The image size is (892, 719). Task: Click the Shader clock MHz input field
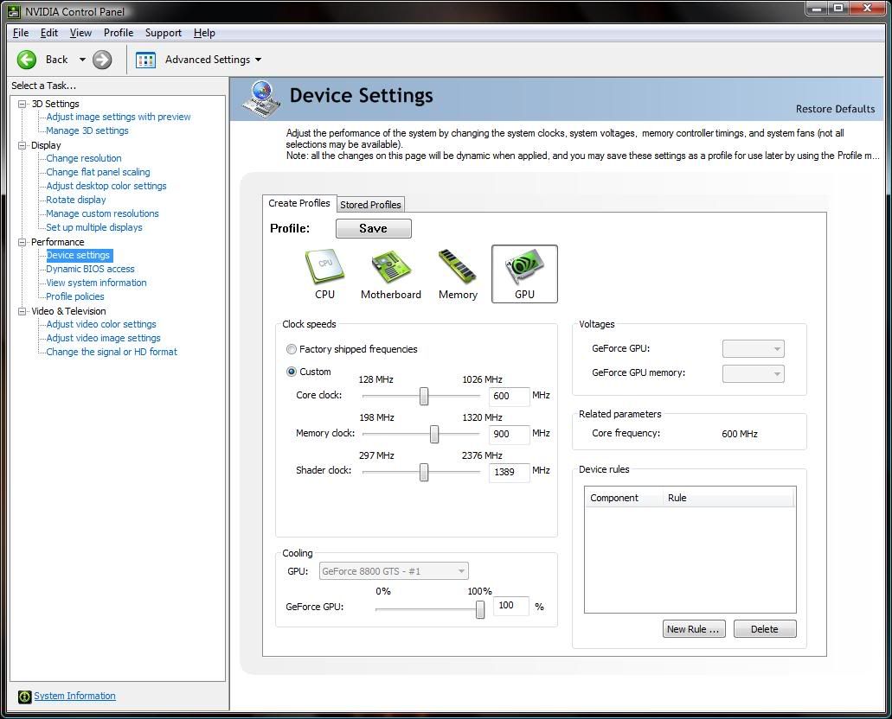509,473
